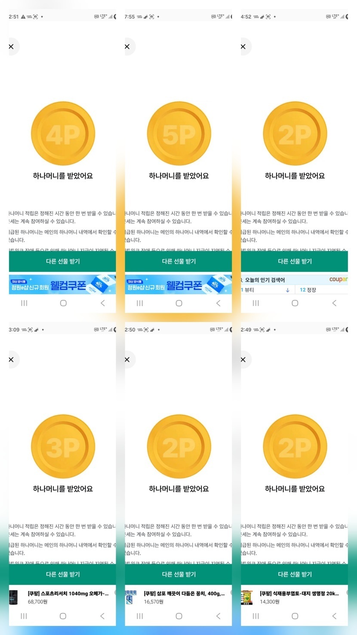
Task: Open the 웰컴쿠폰 banner below the 4P coin
Action: [62, 285]
